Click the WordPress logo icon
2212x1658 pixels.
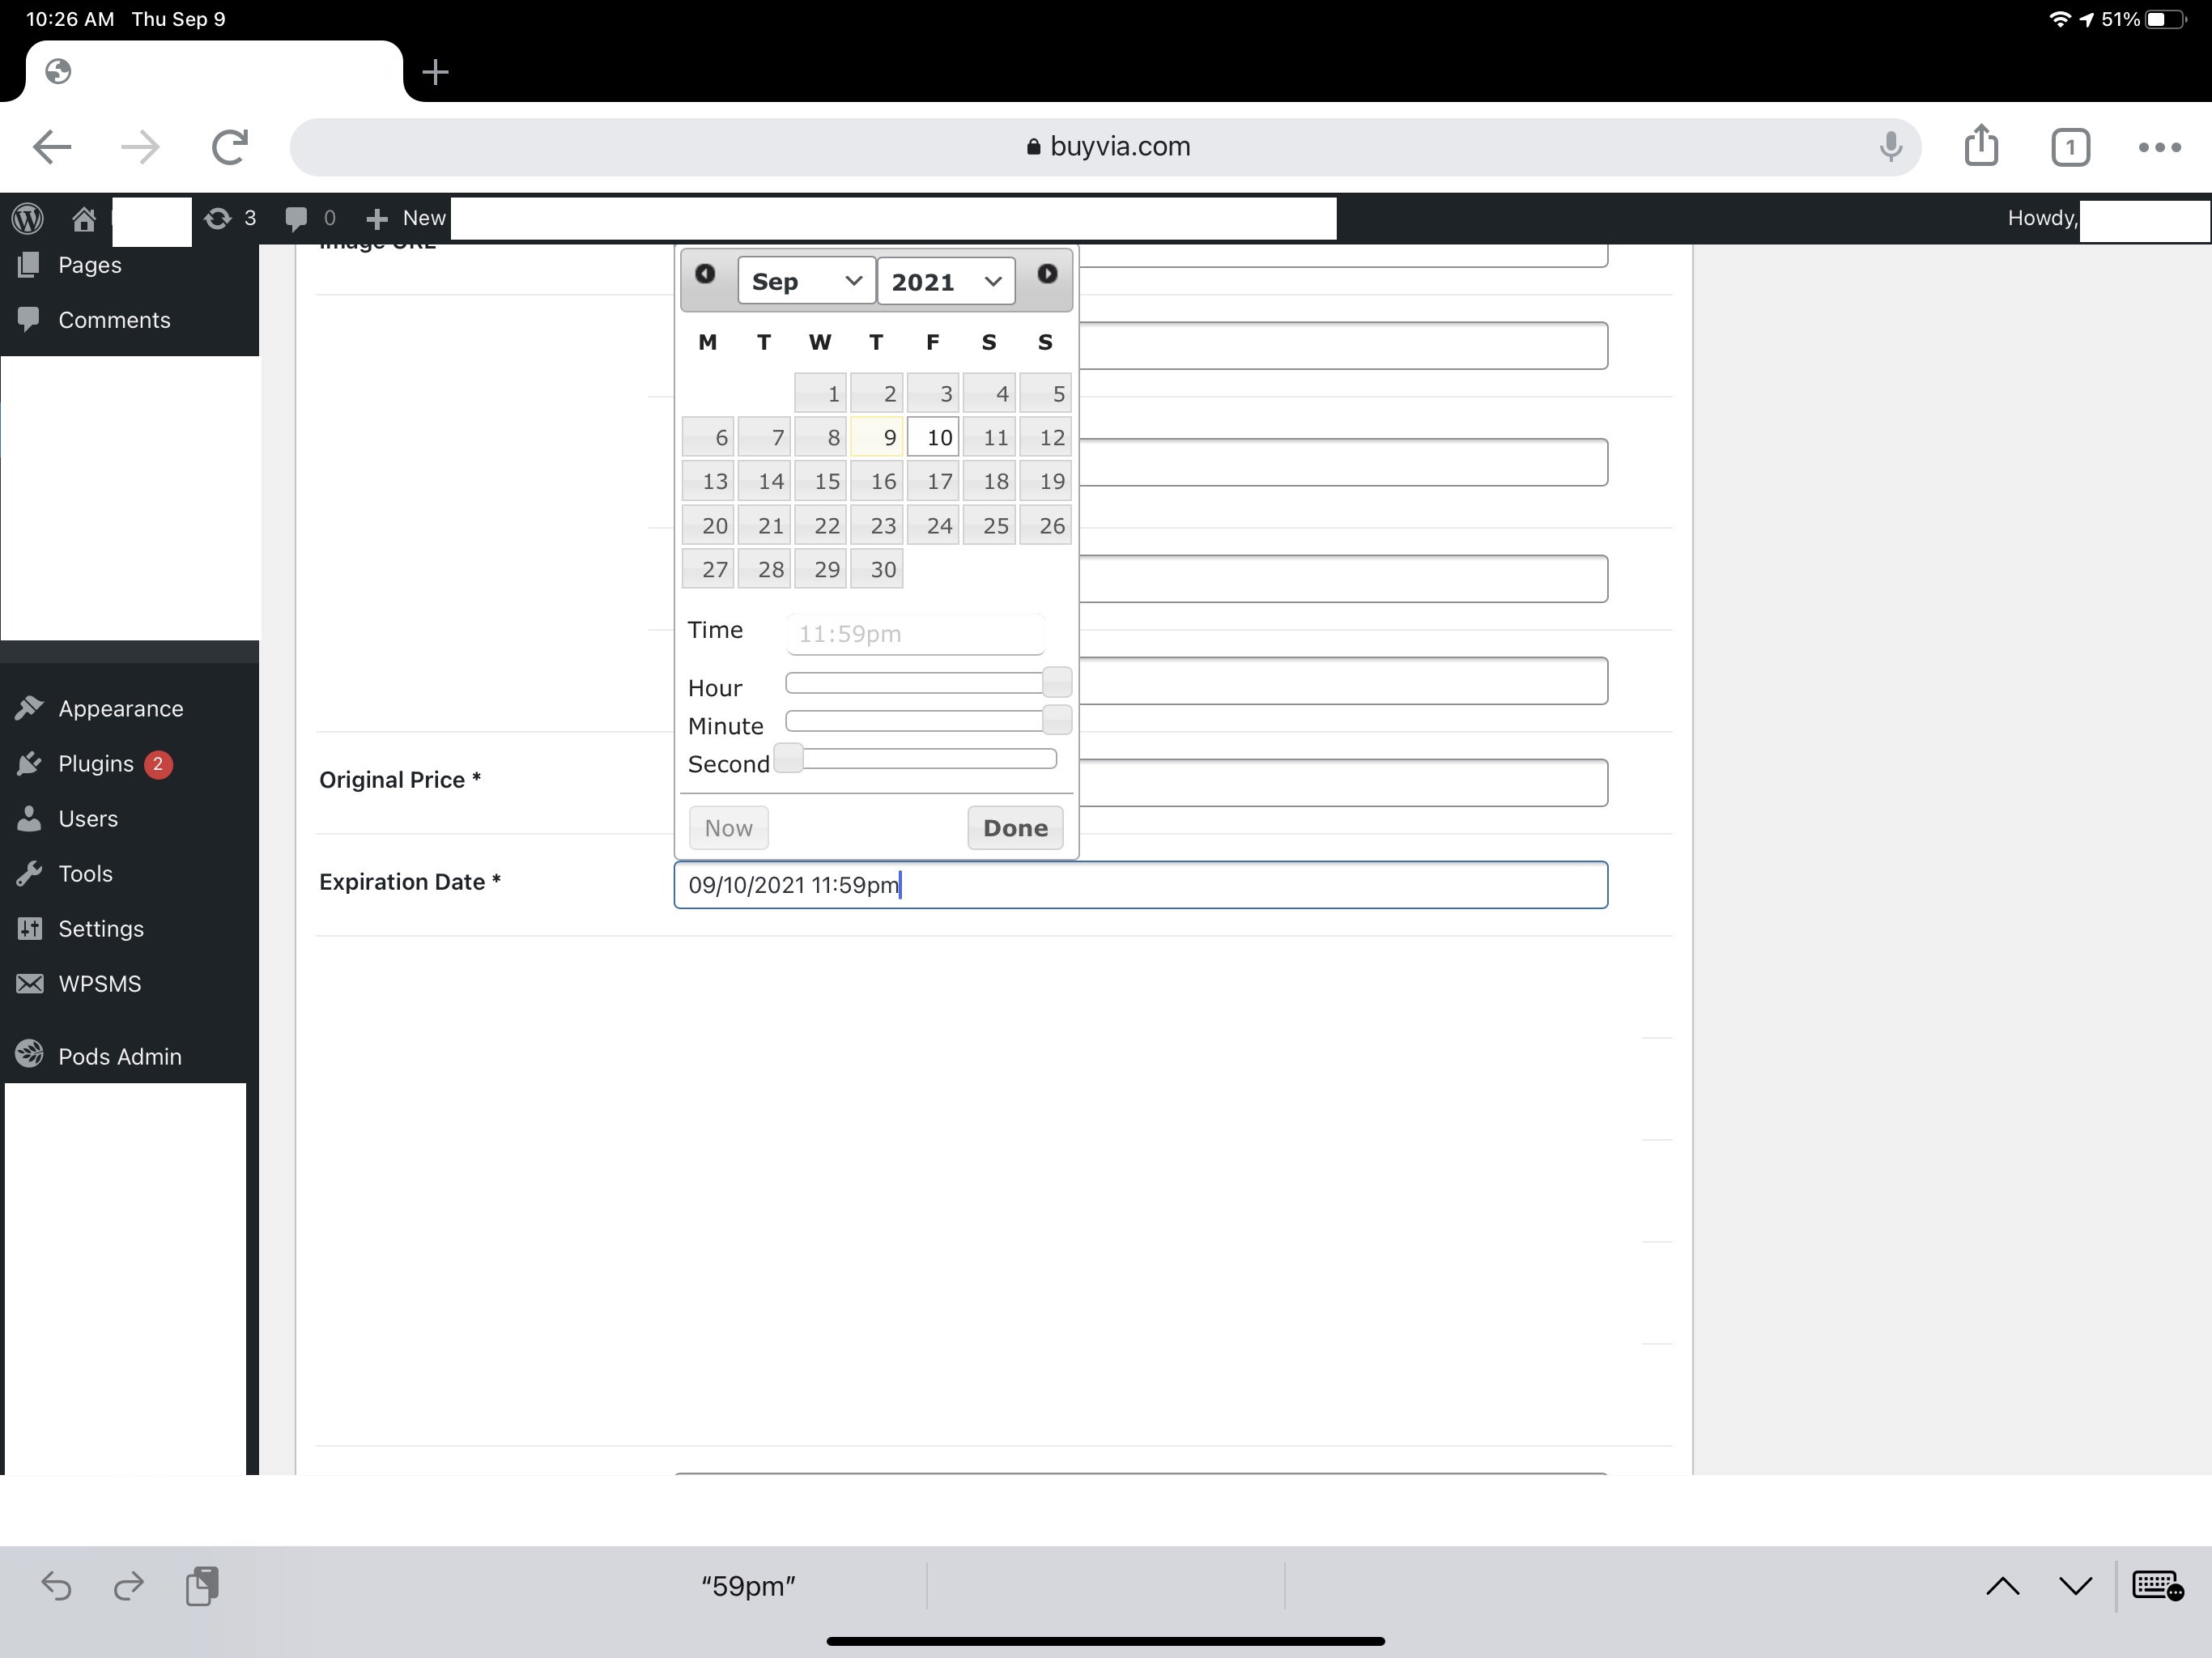28,217
